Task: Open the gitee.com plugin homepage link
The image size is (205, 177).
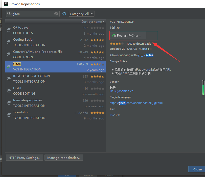Action: coord(136,103)
